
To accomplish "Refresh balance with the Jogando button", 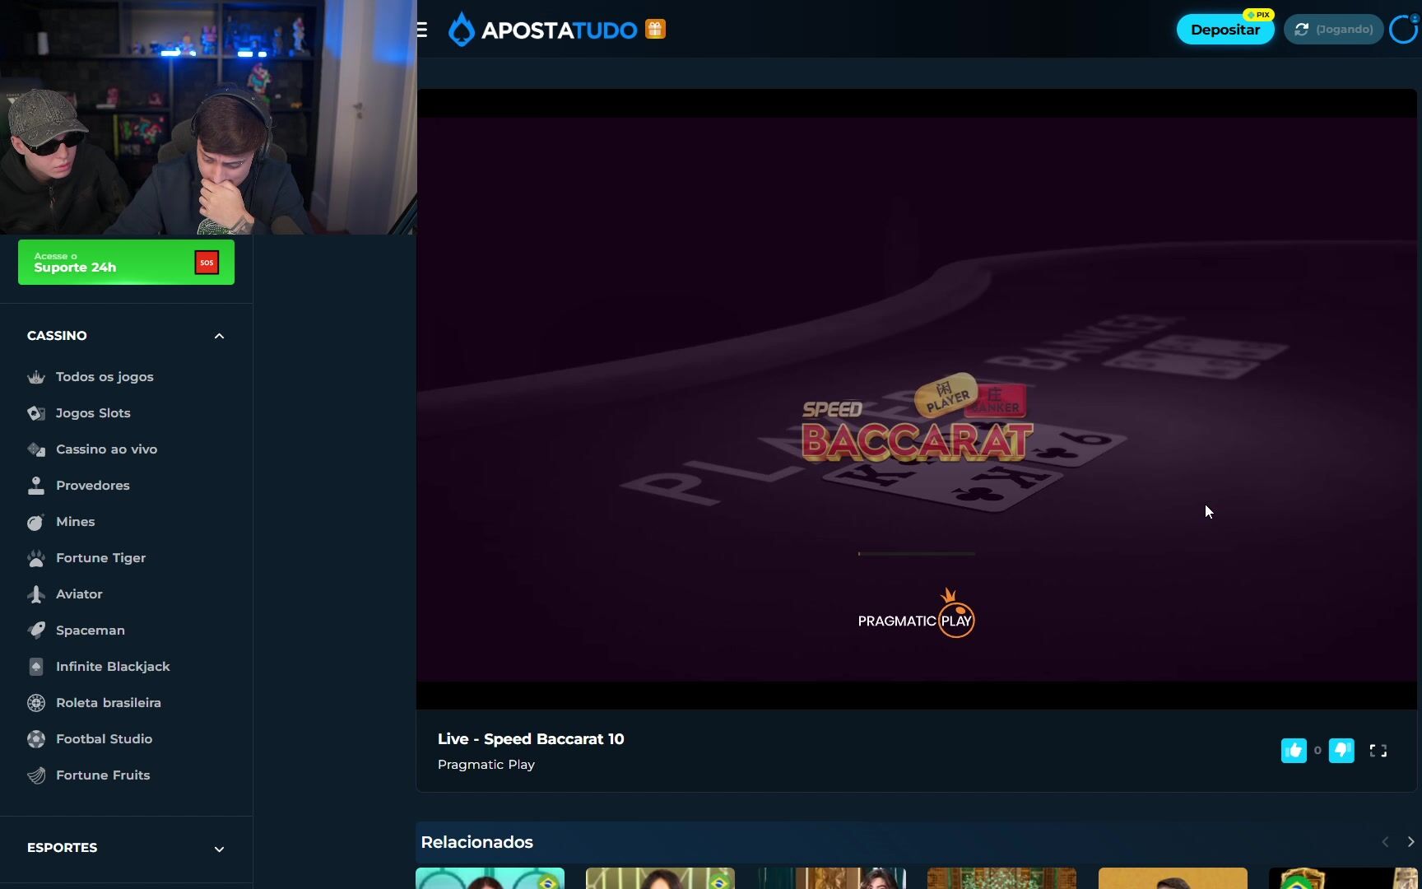I will point(1333,30).
